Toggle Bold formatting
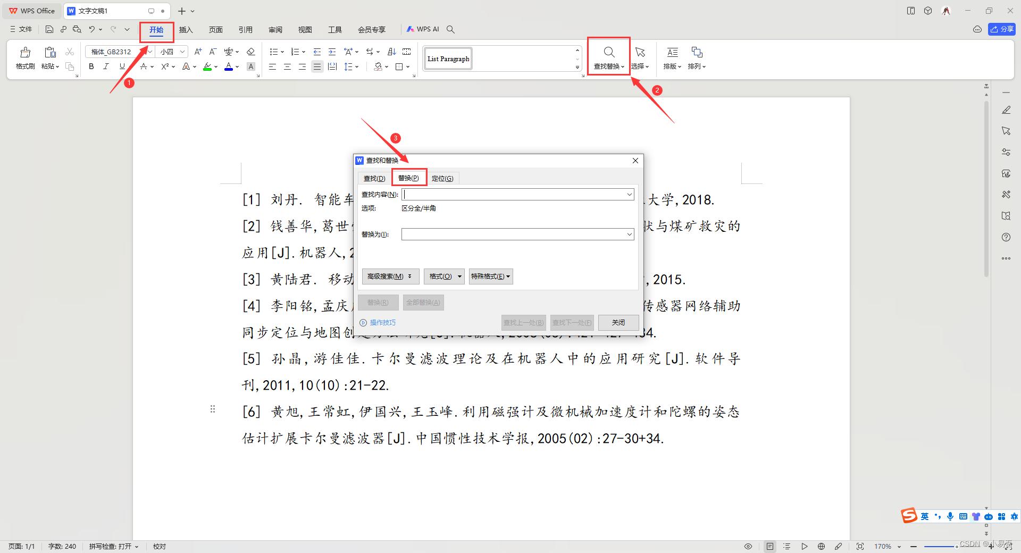Image resolution: width=1021 pixels, height=553 pixels. click(x=91, y=66)
